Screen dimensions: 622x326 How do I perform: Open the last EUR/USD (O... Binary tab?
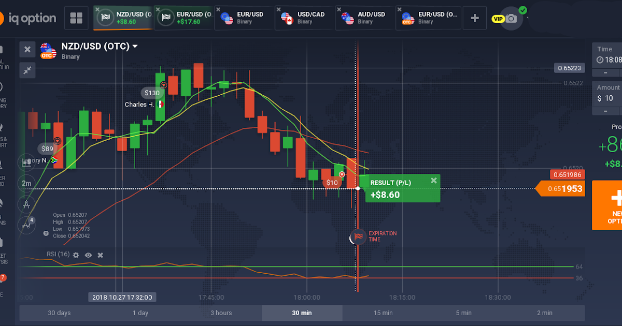[x=428, y=18]
